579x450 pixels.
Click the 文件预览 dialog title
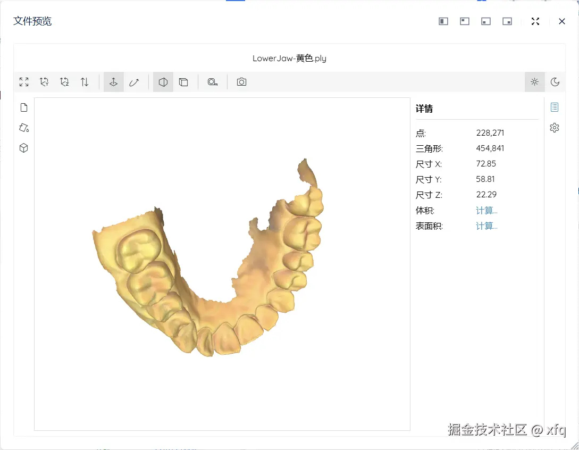pyautogui.click(x=32, y=21)
